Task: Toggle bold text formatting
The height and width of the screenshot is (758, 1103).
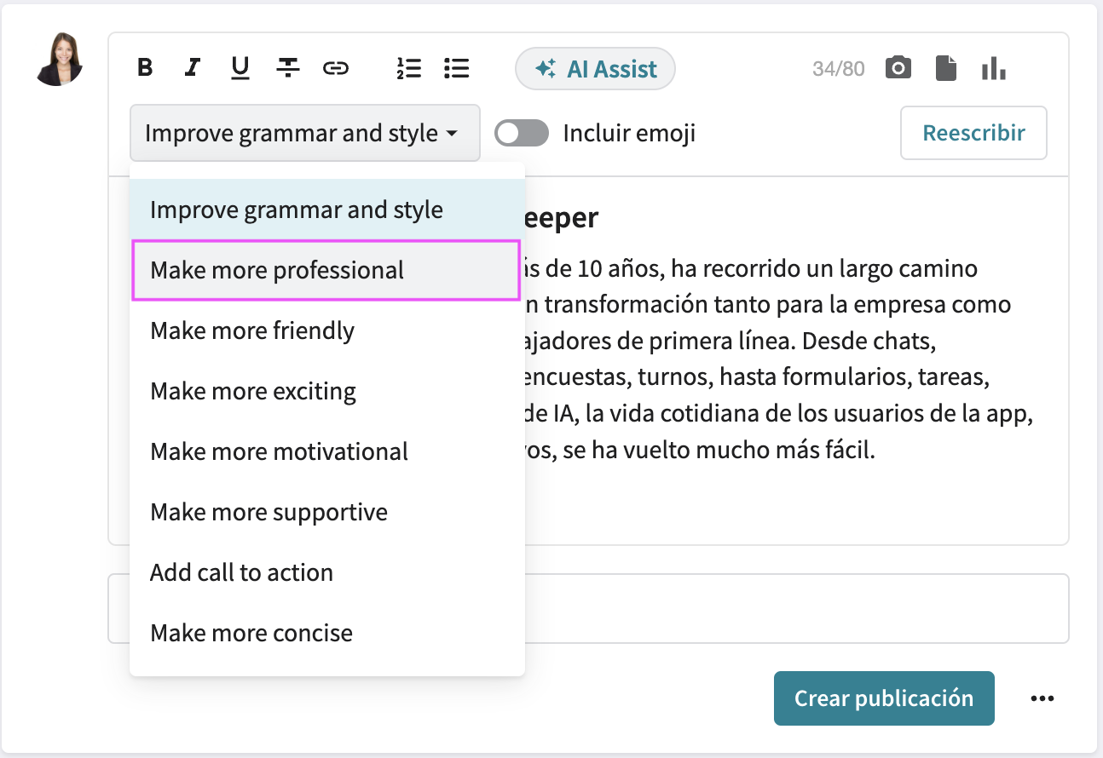Action: coord(145,68)
